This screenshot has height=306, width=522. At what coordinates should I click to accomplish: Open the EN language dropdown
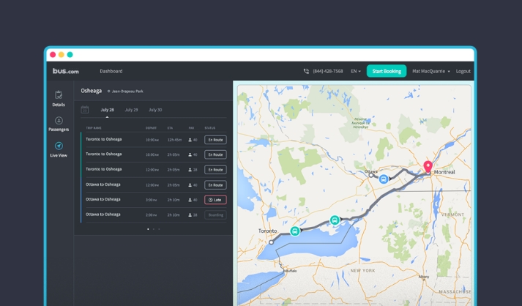355,71
